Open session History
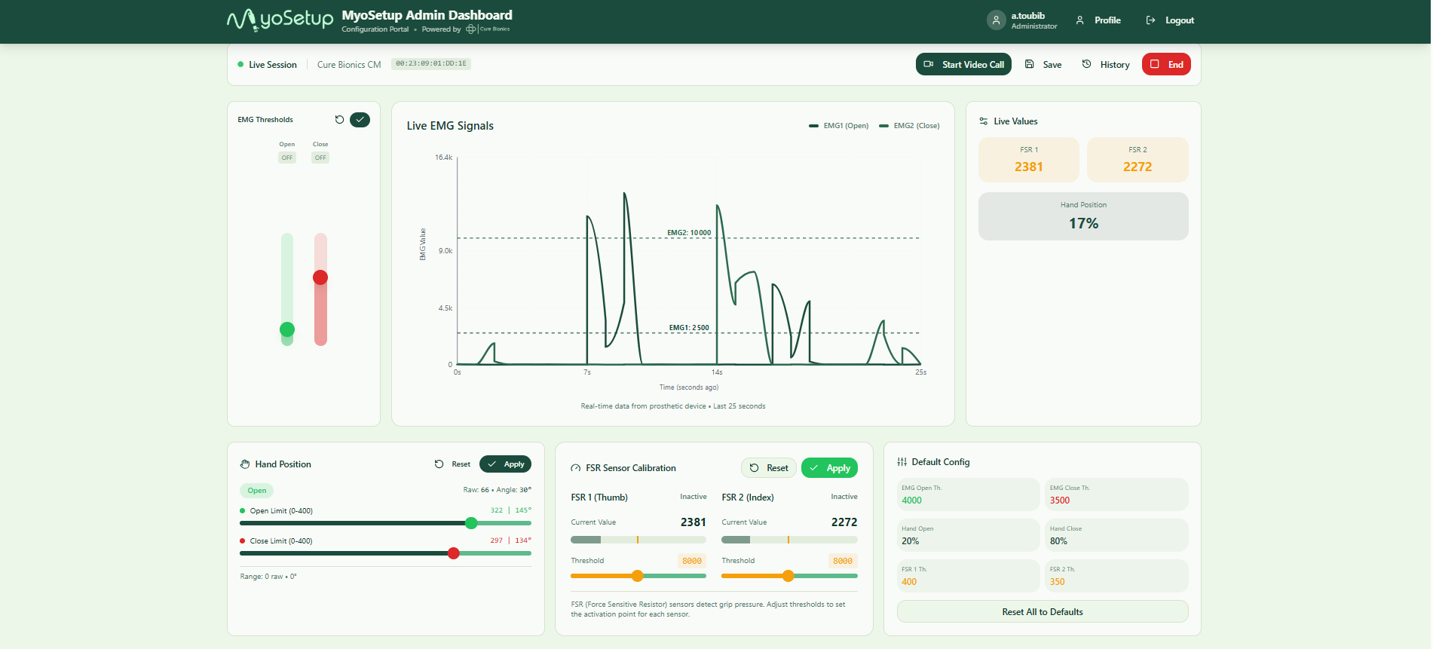Screen dimensions: 1433x649 (1106, 64)
